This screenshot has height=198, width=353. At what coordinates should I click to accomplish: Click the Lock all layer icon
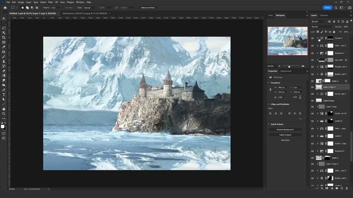334,32
